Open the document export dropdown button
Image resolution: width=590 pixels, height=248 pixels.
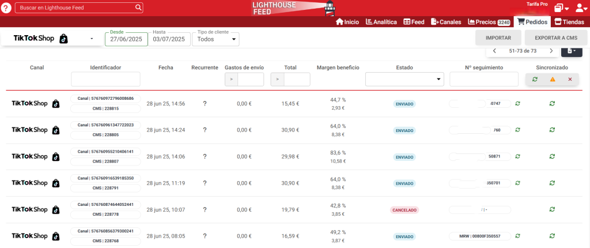(572, 51)
